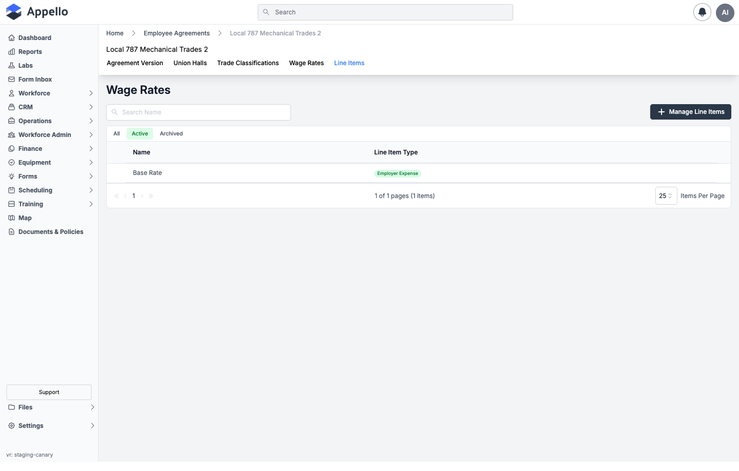
Task: Show Archived line items filter
Action: click(x=171, y=134)
